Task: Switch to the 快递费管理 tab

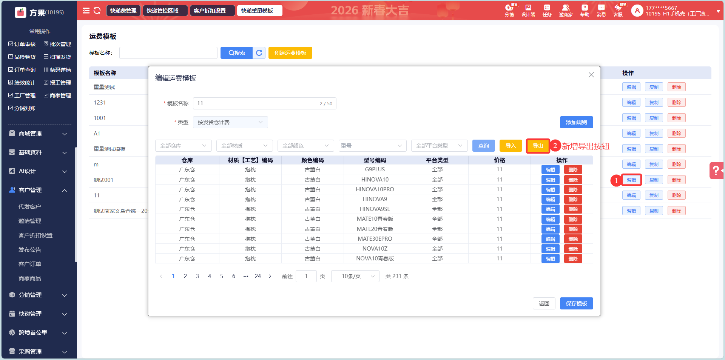Action: coord(123,11)
